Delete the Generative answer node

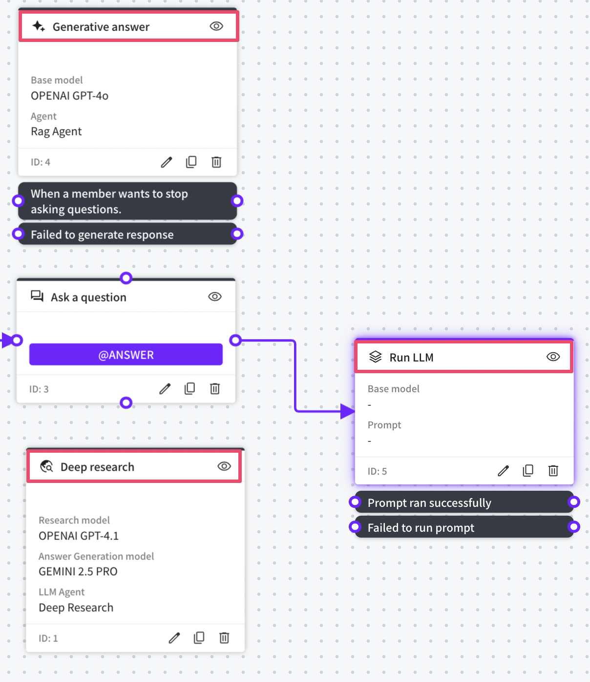(x=216, y=162)
